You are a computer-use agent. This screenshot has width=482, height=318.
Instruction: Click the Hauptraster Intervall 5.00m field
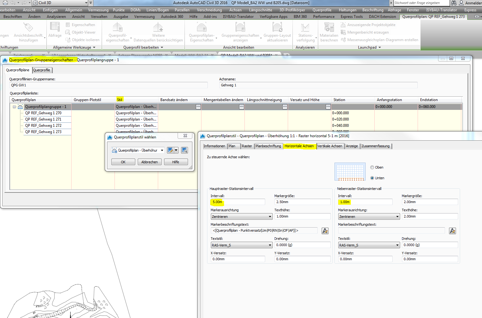tap(238, 202)
